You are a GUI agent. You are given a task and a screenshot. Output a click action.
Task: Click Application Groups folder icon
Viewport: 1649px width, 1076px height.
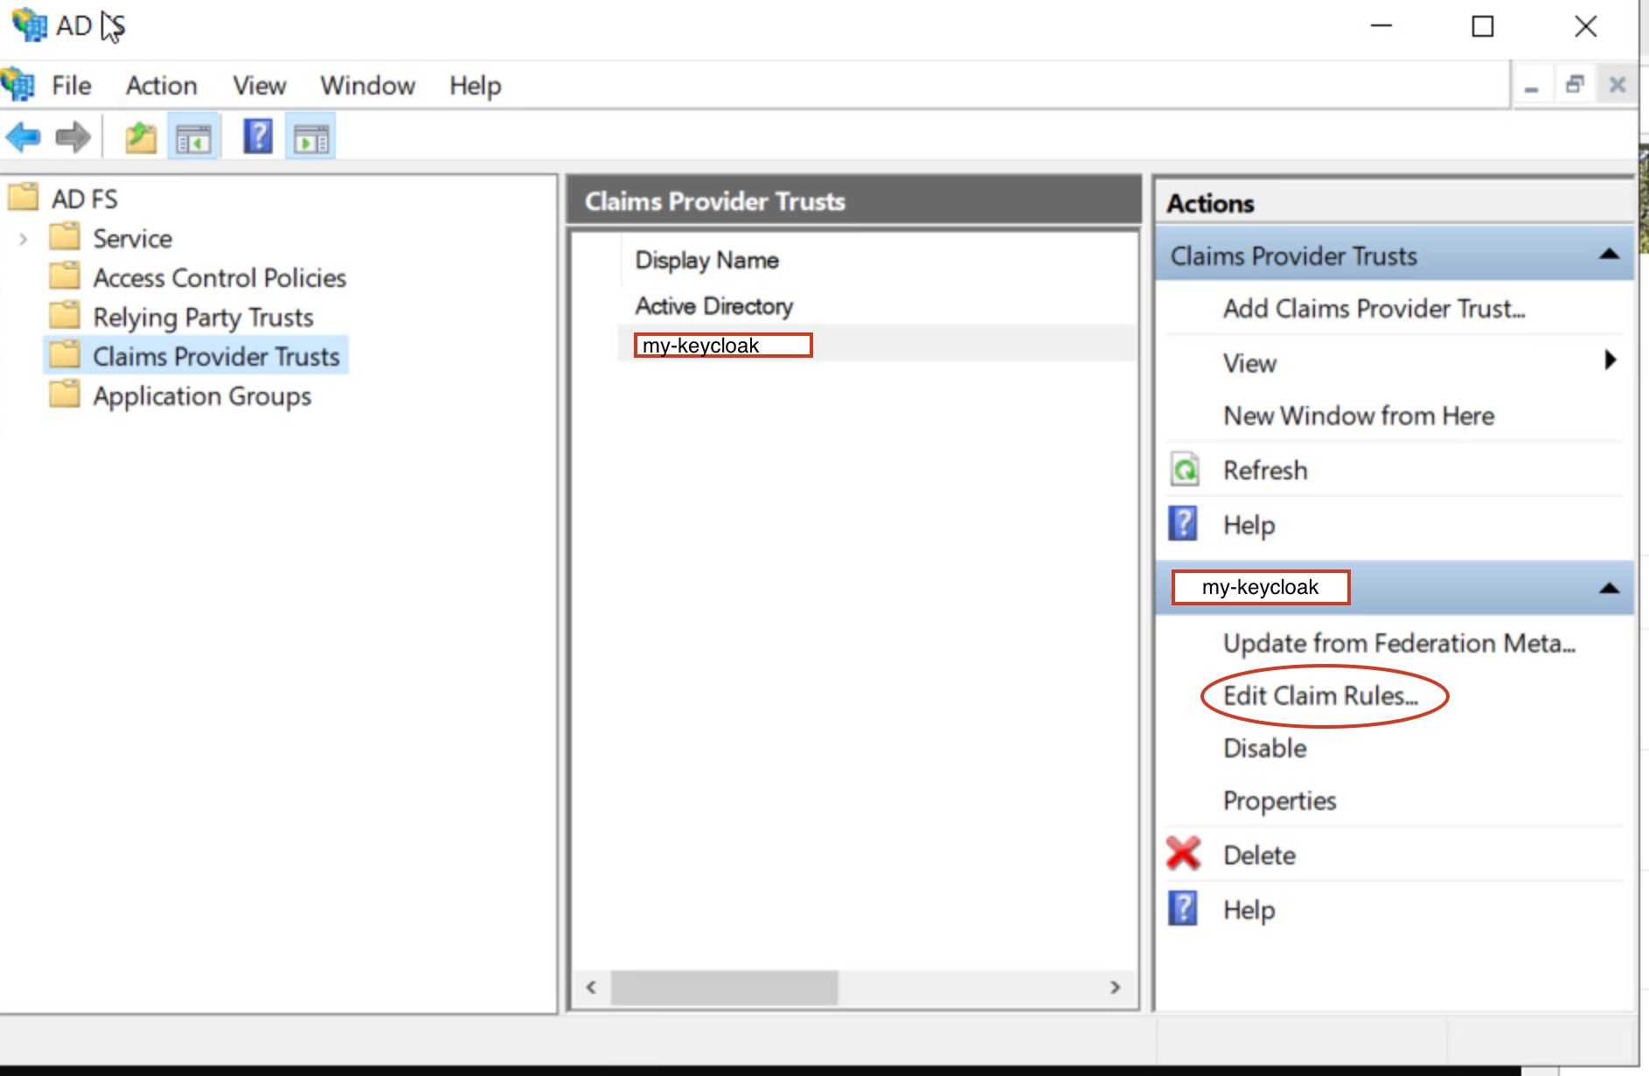[65, 394]
